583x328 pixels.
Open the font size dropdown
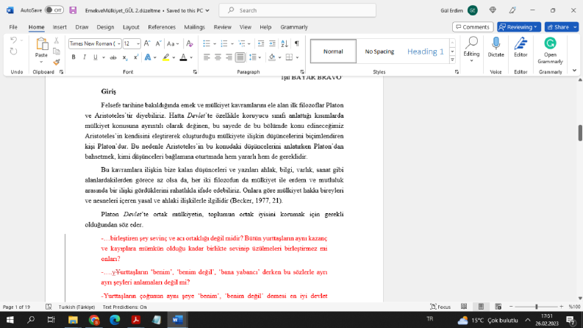(138, 43)
